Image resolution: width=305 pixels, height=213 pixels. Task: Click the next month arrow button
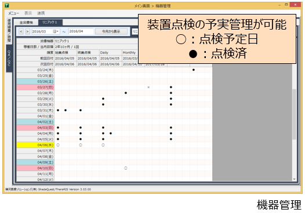28,31
